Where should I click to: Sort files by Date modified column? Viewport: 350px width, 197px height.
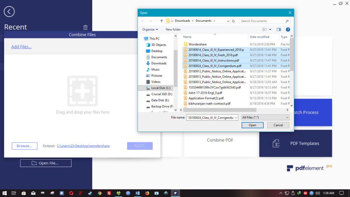click(x=259, y=37)
